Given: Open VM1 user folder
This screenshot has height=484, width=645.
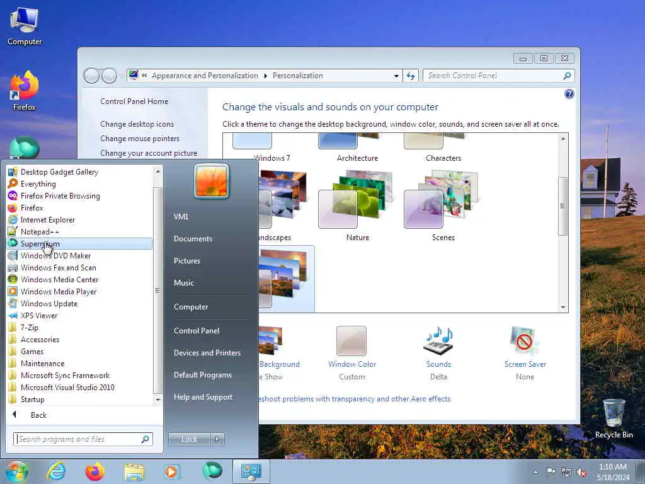Looking at the screenshot, I should (181, 217).
